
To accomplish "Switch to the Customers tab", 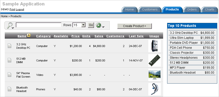I will click(150, 9).
